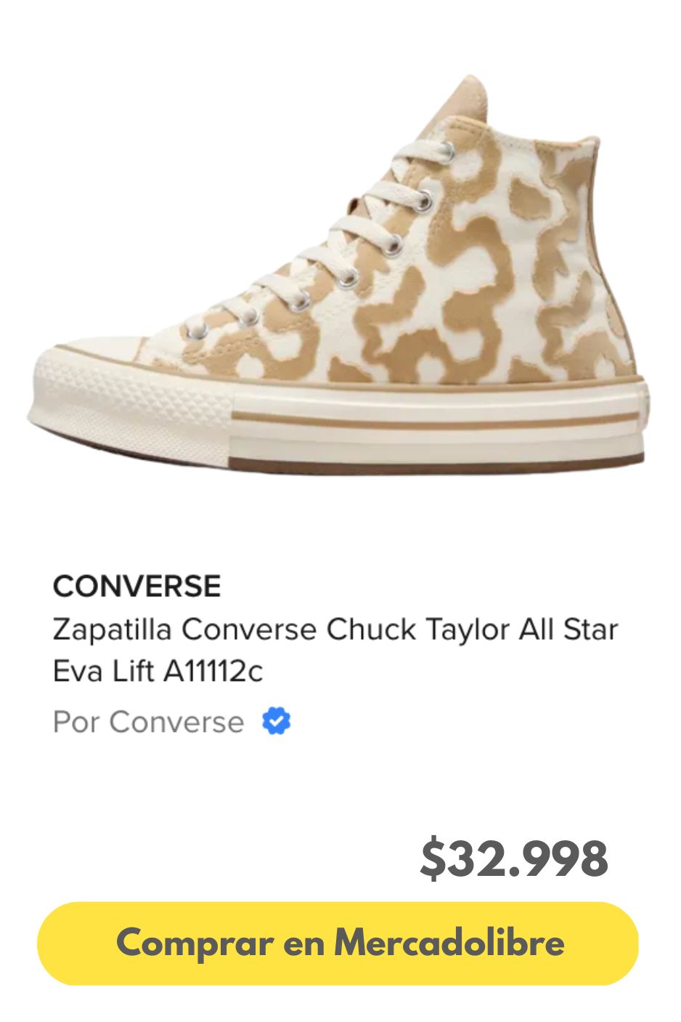The height and width of the screenshot is (1022, 681).
Task: Click the dollar sign in the price
Action: point(433,858)
